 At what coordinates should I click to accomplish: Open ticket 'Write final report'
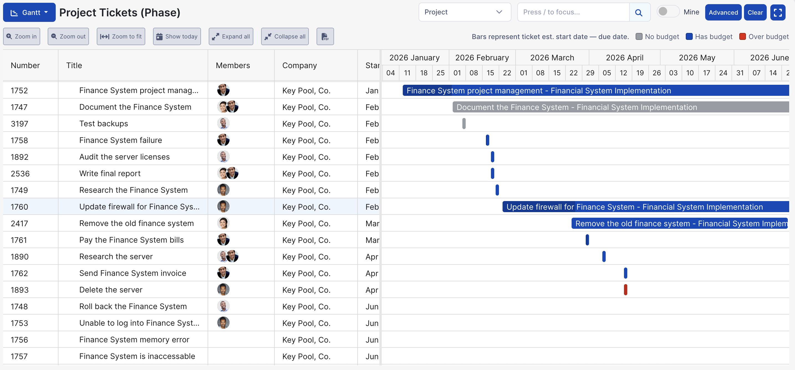point(109,174)
